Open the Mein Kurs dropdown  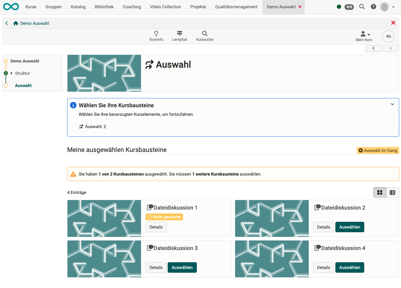pos(364,36)
